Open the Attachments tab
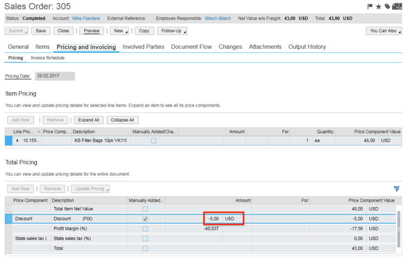Viewport: 411px width, 259px height. point(265,47)
